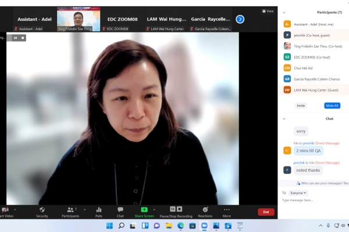This screenshot has width=349, height=232.
Task: Click the '2 mins till QA' chat message
Action: click(x=308, y=151)
